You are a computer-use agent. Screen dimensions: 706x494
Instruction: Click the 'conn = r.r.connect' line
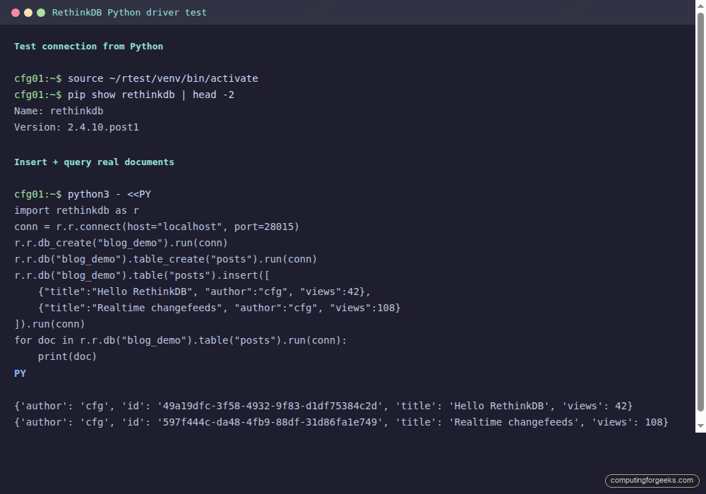point(157,227)
